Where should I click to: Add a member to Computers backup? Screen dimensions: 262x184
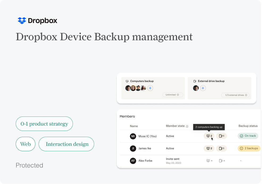[150, 88]
